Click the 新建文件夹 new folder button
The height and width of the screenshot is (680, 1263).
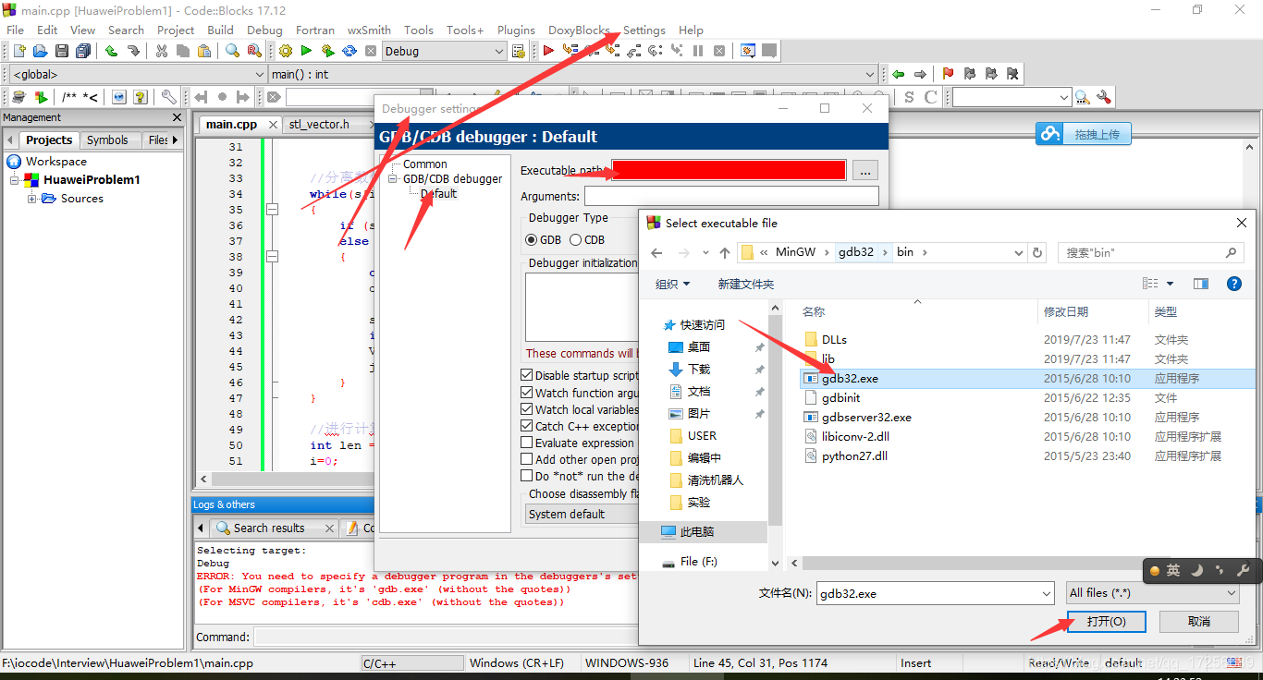tap(745, 284)
